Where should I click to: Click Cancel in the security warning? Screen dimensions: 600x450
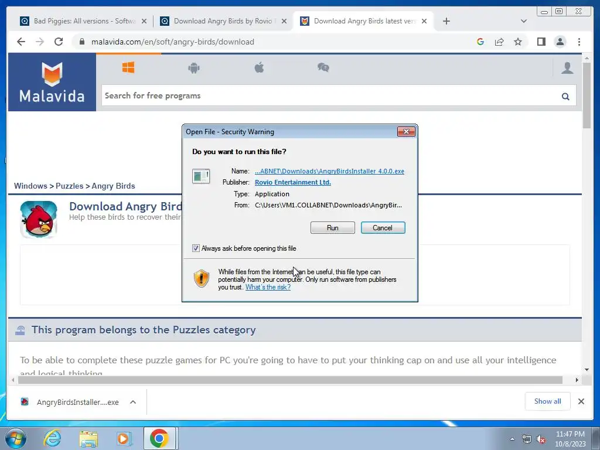(383, 228)
